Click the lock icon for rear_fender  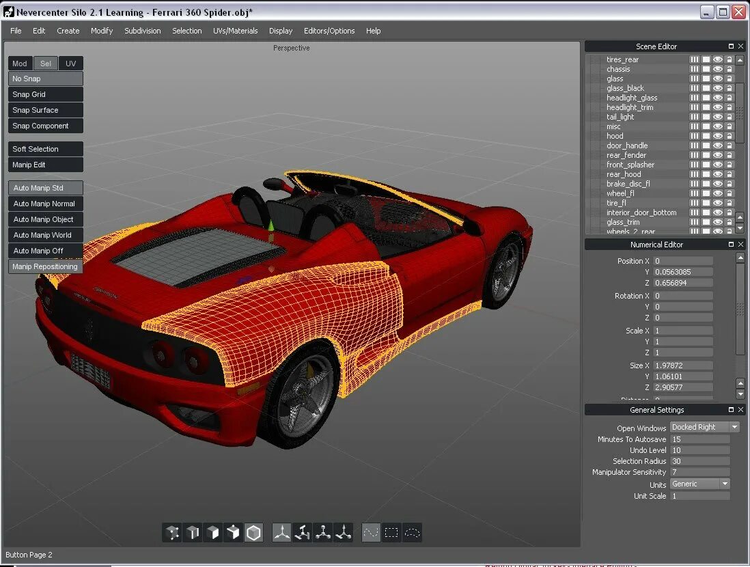coord(729,155)
